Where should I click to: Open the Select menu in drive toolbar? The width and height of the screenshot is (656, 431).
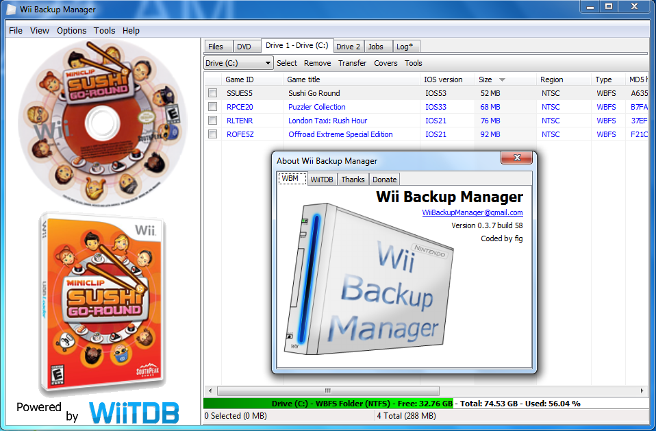[x=287, y=63]
